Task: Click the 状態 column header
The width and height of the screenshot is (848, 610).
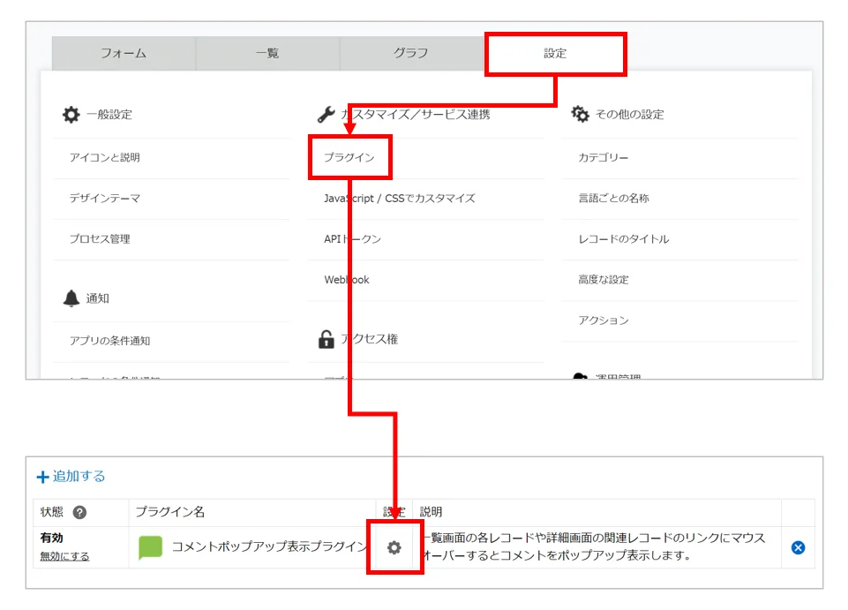Action: [x=52, y=511]
